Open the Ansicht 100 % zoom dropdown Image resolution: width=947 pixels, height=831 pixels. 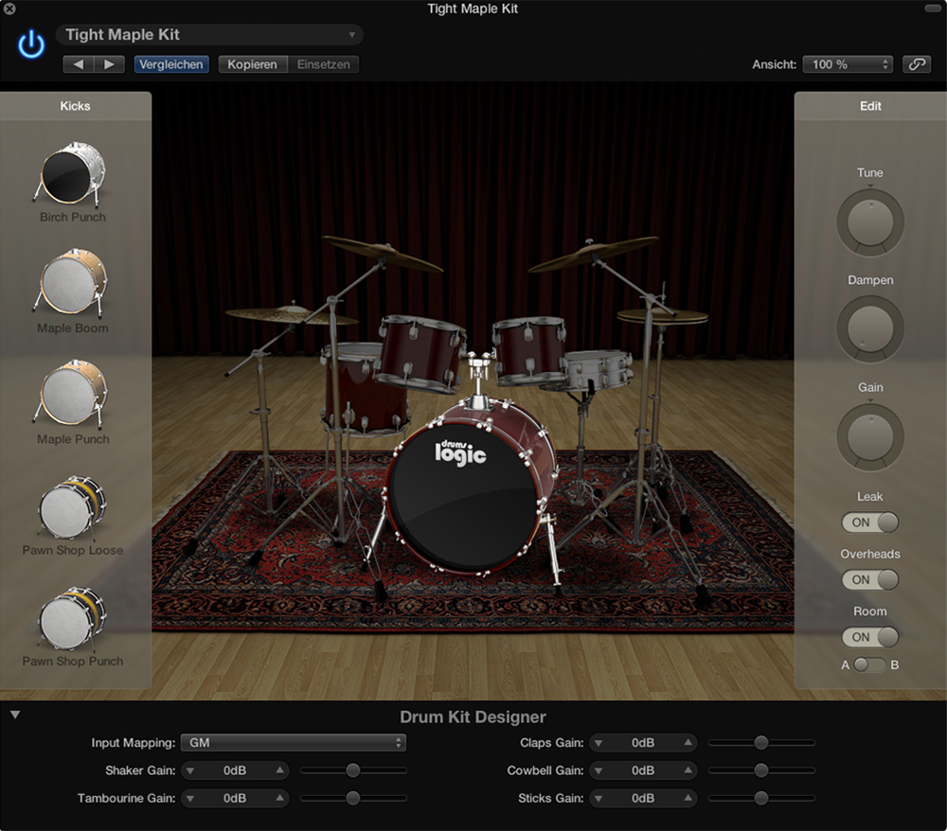(x=848, y=64)
